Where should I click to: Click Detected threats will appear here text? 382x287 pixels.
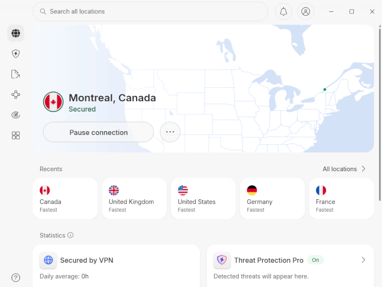click(261, 277)
